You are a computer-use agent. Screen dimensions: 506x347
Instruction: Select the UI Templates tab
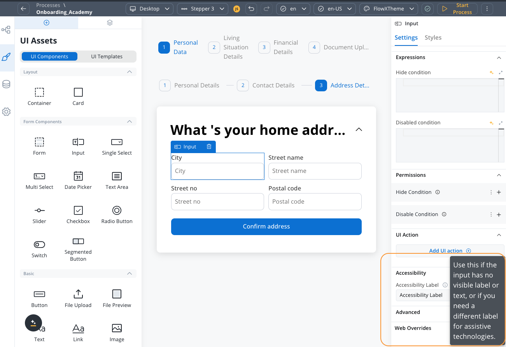(107, 56)
